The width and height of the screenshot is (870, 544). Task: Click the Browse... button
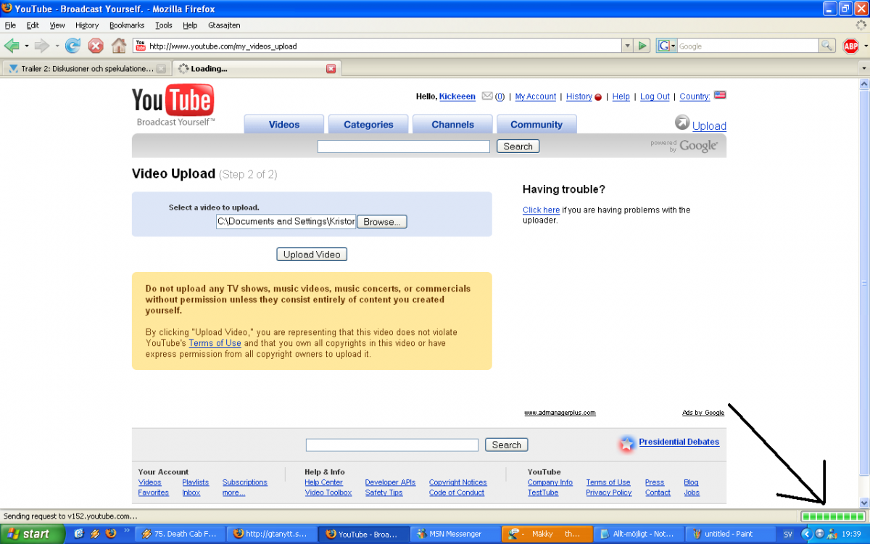pyautogui.click(x=381, y=222)
